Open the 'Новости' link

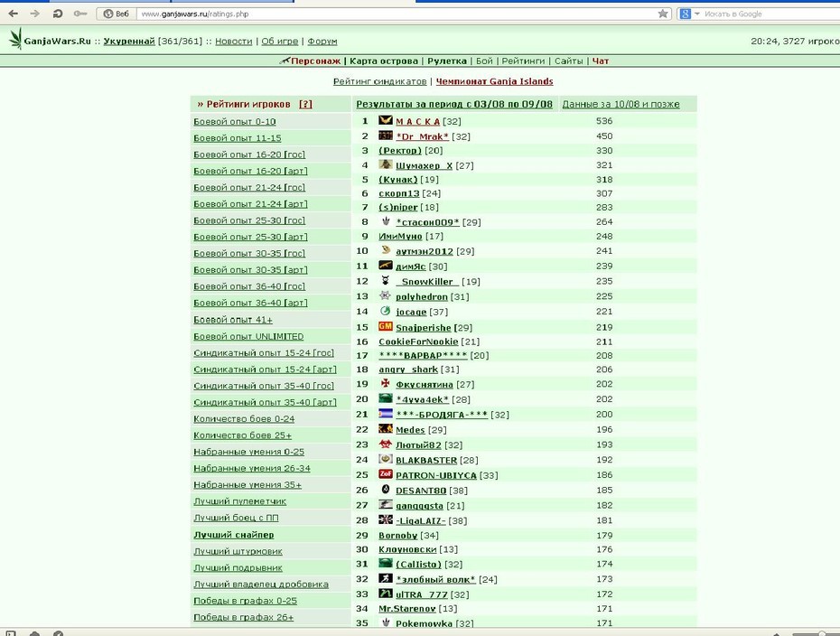tap(234, 42)
